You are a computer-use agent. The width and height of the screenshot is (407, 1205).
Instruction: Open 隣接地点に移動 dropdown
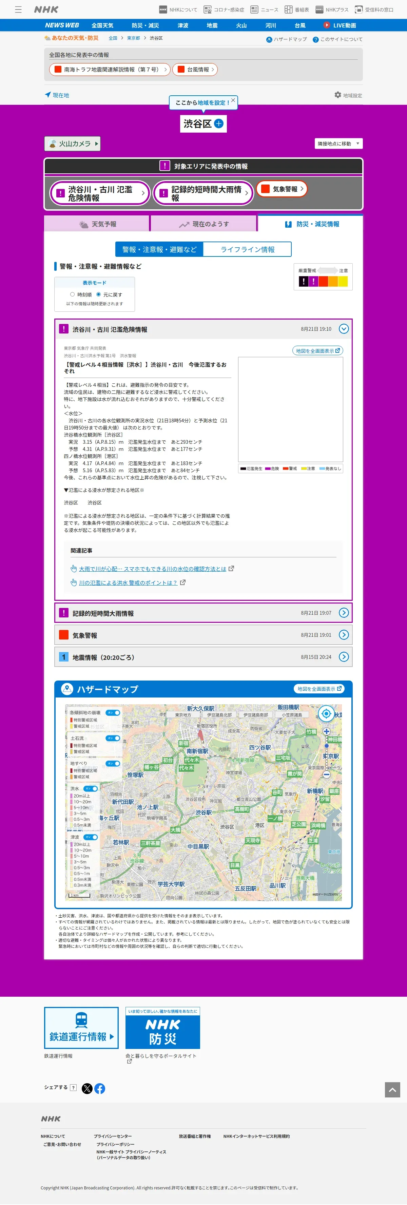point(339,144)
